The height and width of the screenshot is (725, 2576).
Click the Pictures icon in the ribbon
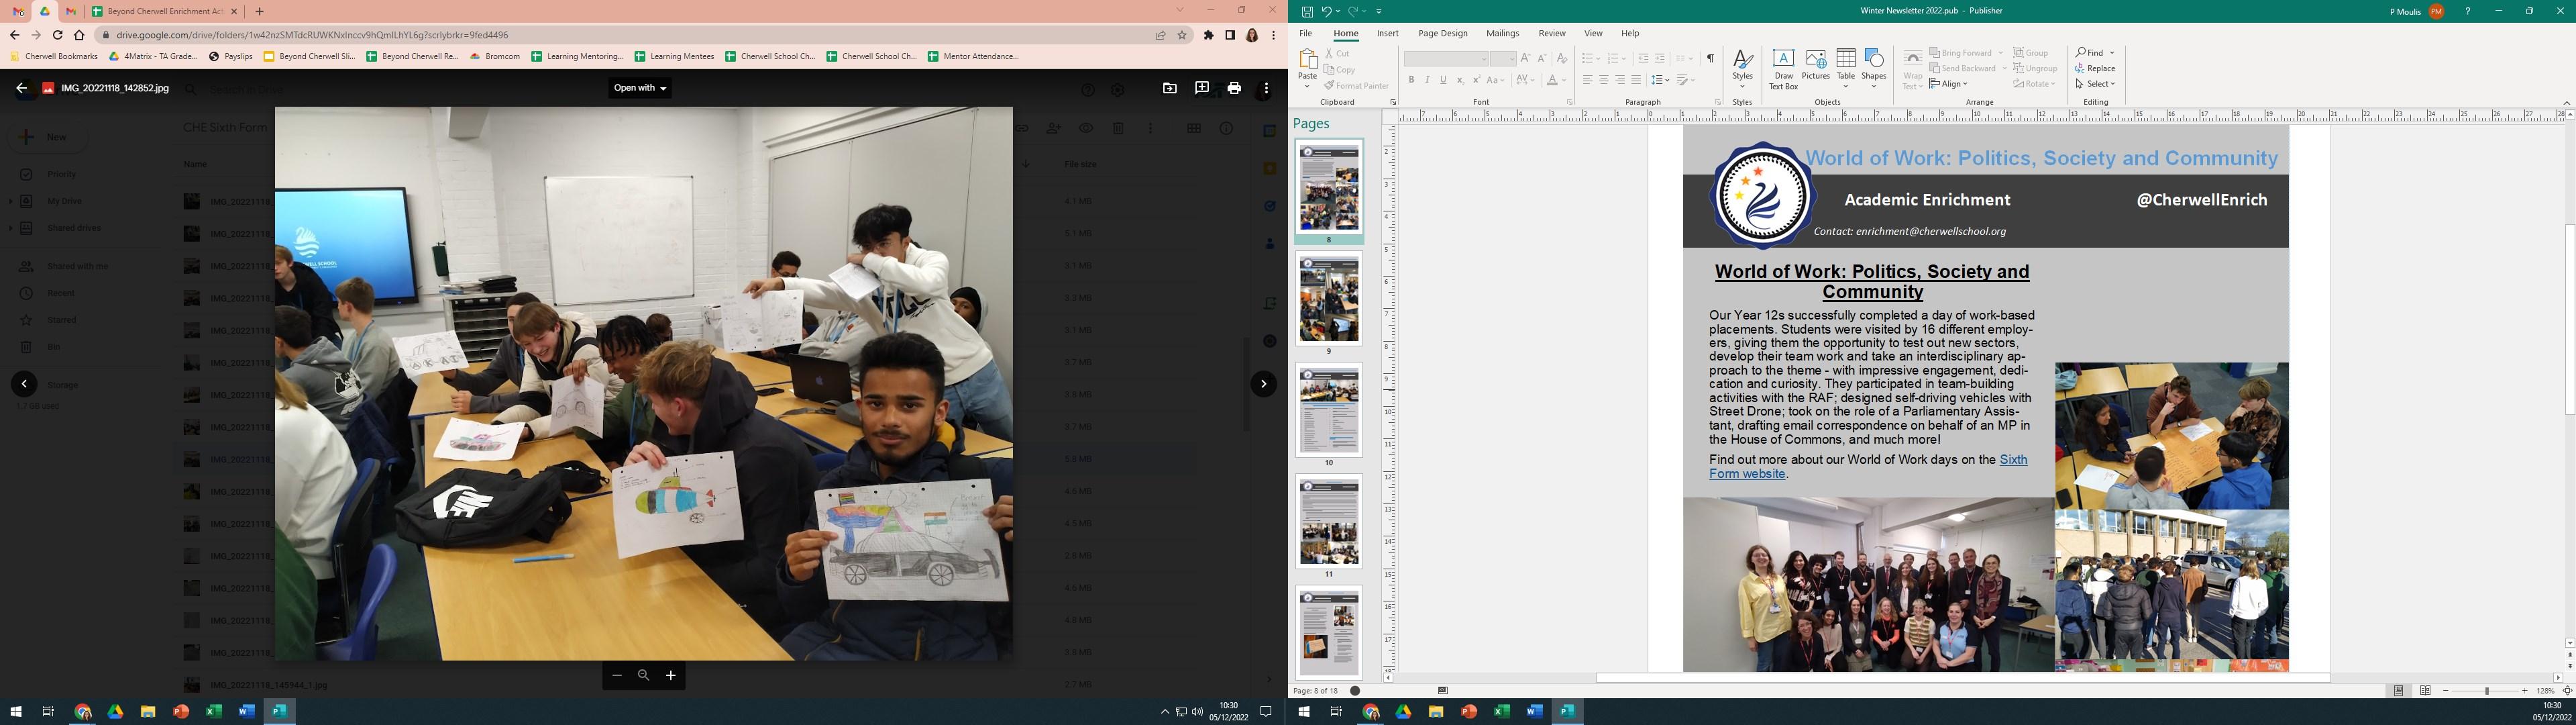pos(1815,66)
